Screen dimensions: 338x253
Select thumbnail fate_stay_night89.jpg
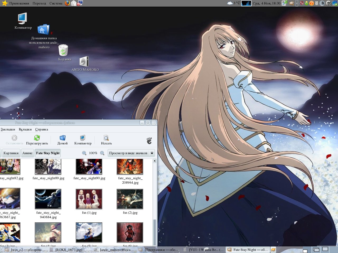click(48, 167)
